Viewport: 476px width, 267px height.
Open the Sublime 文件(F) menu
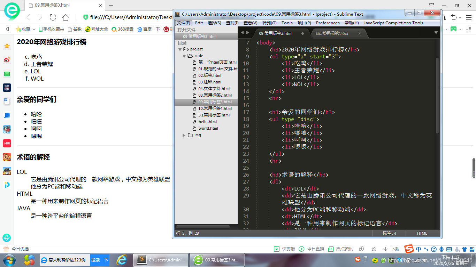tap(183, 23)
